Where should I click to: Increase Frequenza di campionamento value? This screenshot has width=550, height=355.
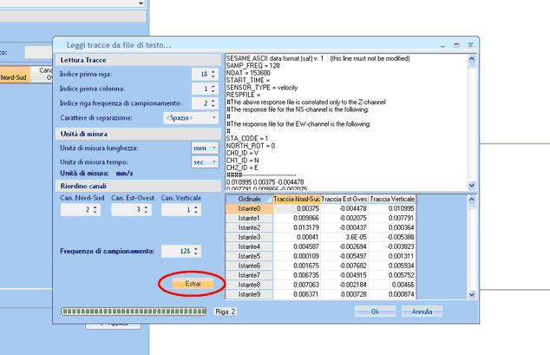pos(196,249)
